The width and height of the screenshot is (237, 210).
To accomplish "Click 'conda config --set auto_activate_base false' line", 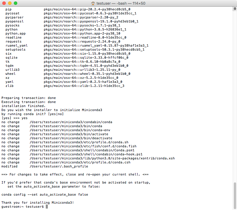I will (45, 194).
